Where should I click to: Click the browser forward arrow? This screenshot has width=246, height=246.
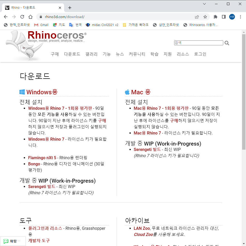(x=14, y=17)
